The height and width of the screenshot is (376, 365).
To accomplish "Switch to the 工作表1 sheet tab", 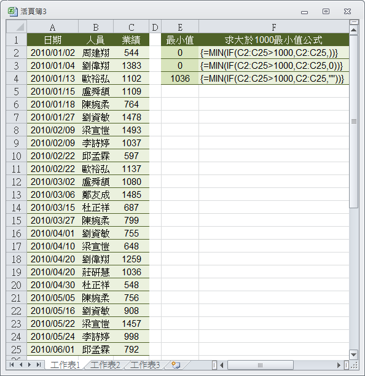I will [x=65, y=365].
